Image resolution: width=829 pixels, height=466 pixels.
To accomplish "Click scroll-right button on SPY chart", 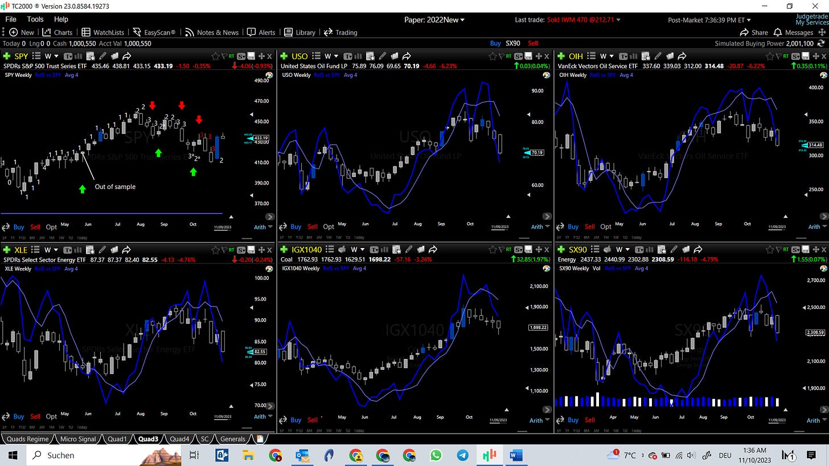I will click(270, 217).
